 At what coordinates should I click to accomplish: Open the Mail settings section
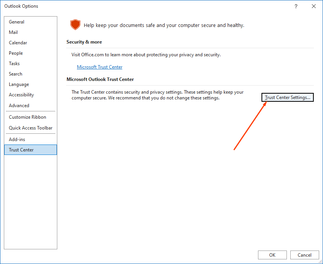coord(13,32)
